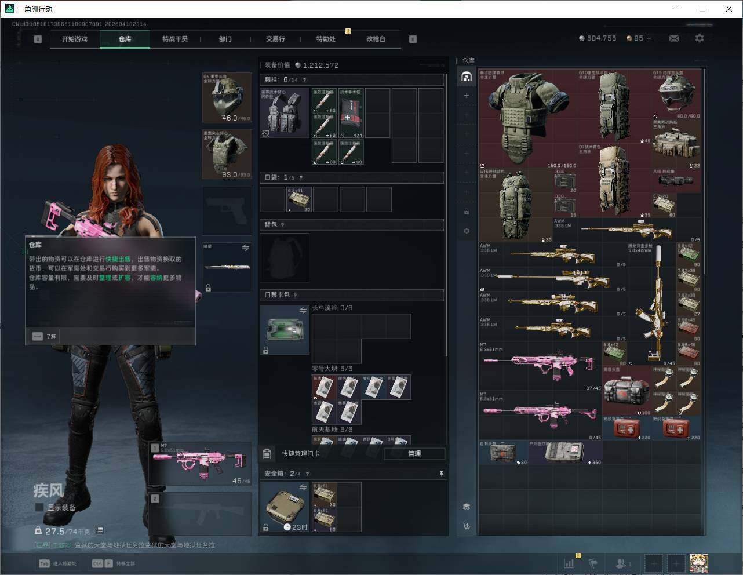The height and width of the screenshot is (575, 743).
Task: Click the weight details list icon
Action: 100,530
